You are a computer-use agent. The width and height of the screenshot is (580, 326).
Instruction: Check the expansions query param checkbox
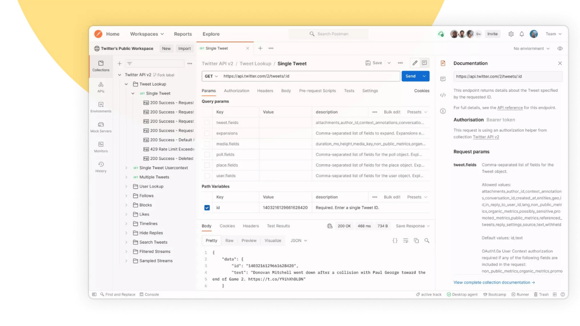207,133
